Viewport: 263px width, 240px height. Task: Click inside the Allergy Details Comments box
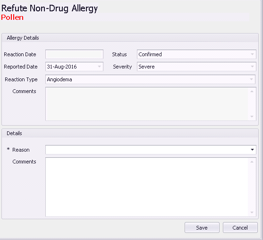tap(147, 104)
